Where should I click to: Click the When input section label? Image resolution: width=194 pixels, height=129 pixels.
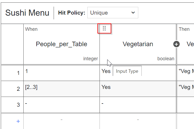[x=31, y=29]
